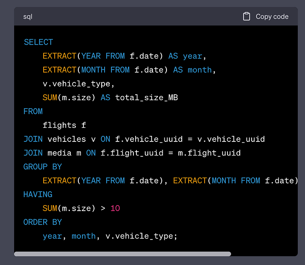
Task: Click the HAVING keyword
Action: 38,195
